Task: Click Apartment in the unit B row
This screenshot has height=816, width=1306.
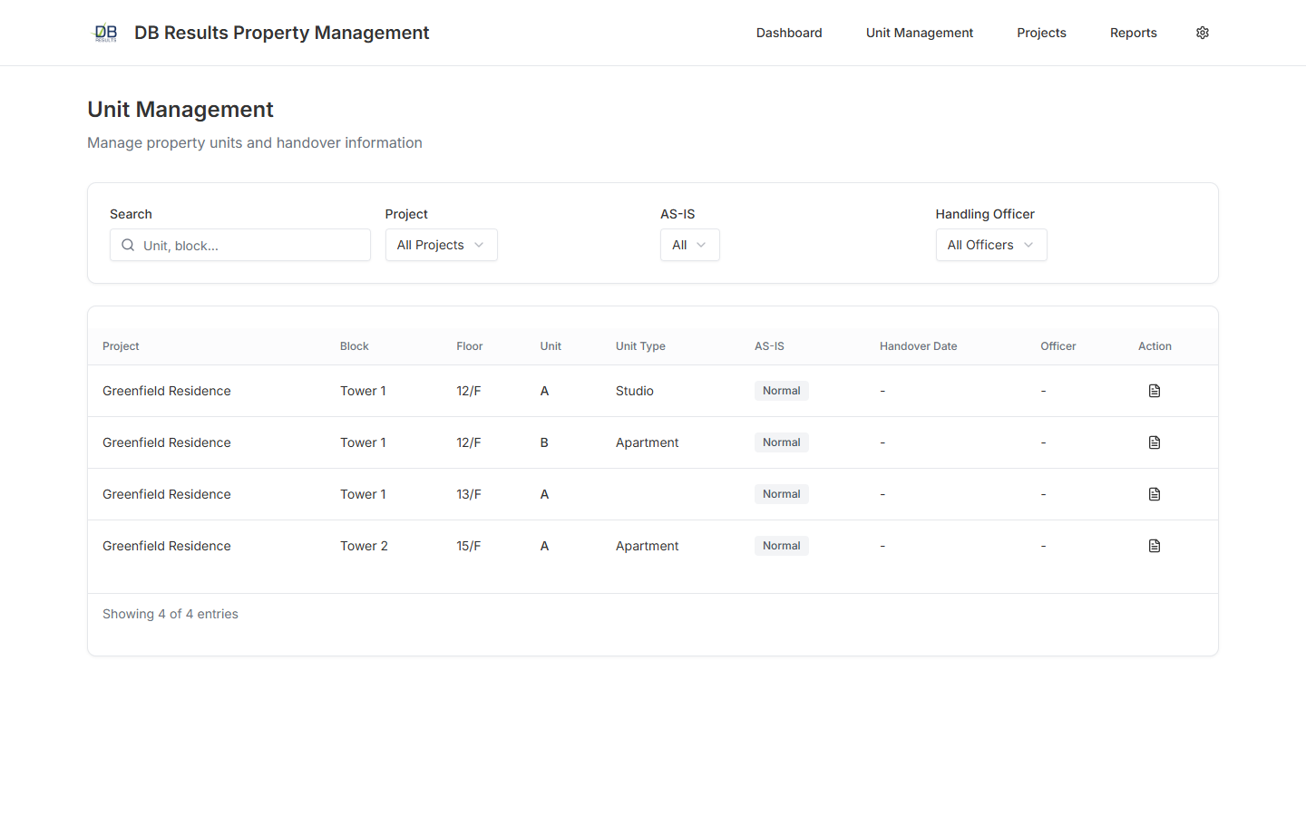Action: pos(648,442)
